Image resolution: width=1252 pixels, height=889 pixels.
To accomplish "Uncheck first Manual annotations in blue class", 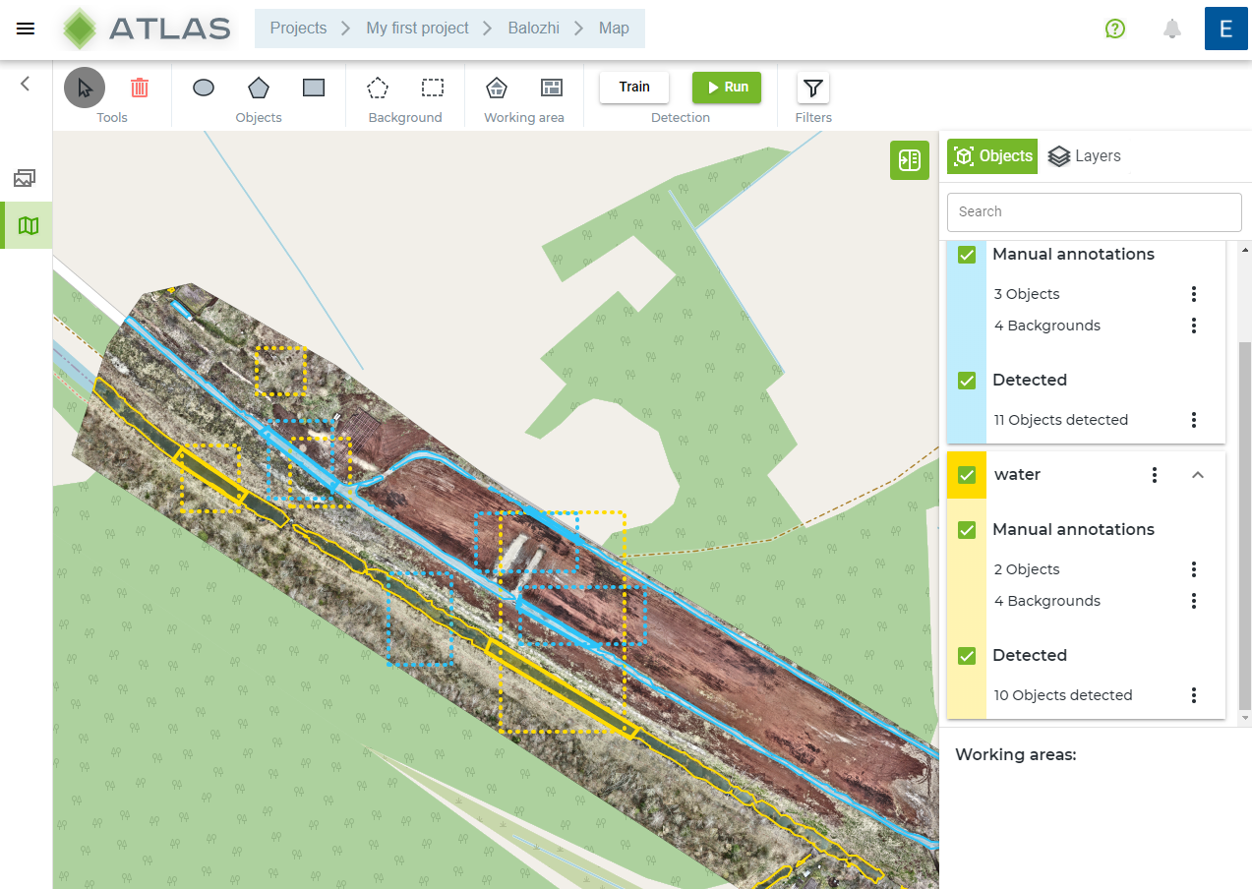I will pyautogui.click(x=967, y=255).
